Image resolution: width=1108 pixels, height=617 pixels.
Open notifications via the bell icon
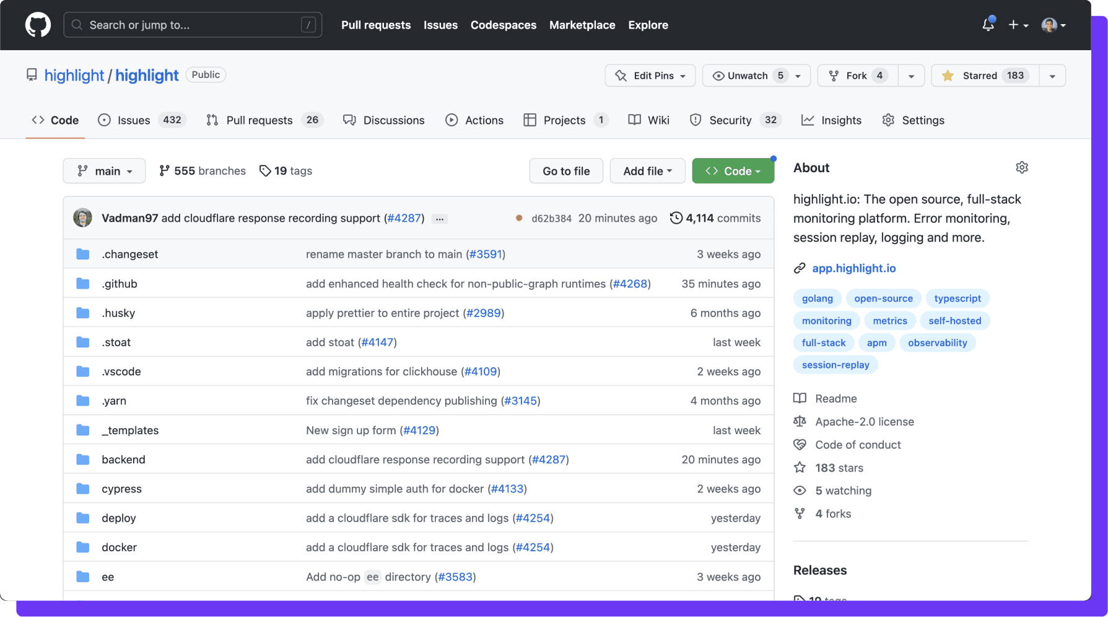988,25
